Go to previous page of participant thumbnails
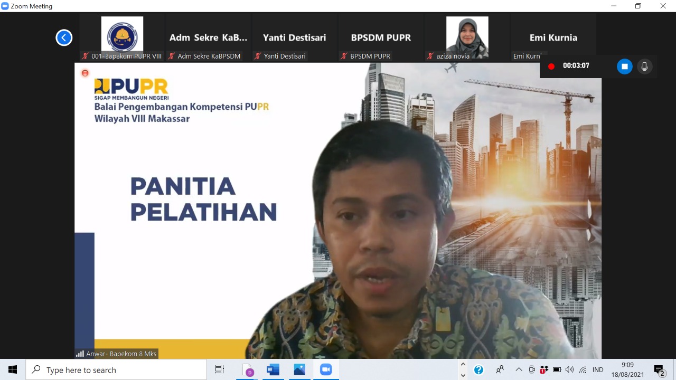 pos(64,37)
